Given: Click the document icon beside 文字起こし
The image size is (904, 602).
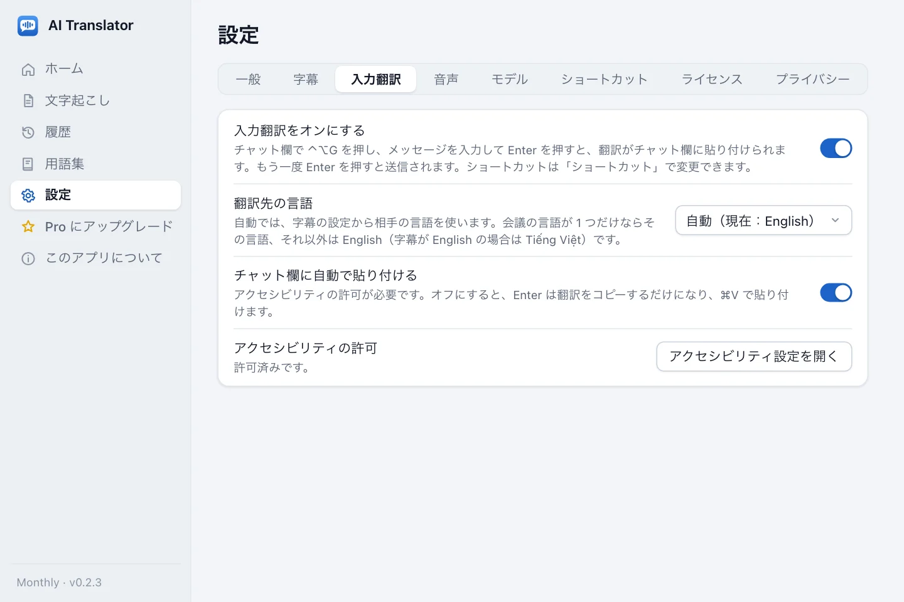Looking at the screenshot, I should [x=28, y=101].
